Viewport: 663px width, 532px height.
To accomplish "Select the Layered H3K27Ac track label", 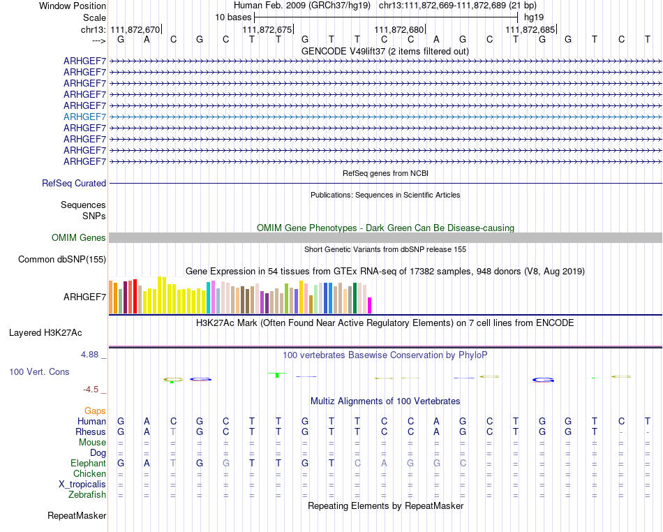I will coord(45,333).
